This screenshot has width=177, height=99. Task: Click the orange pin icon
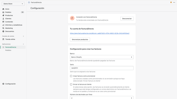coord(171,2)
